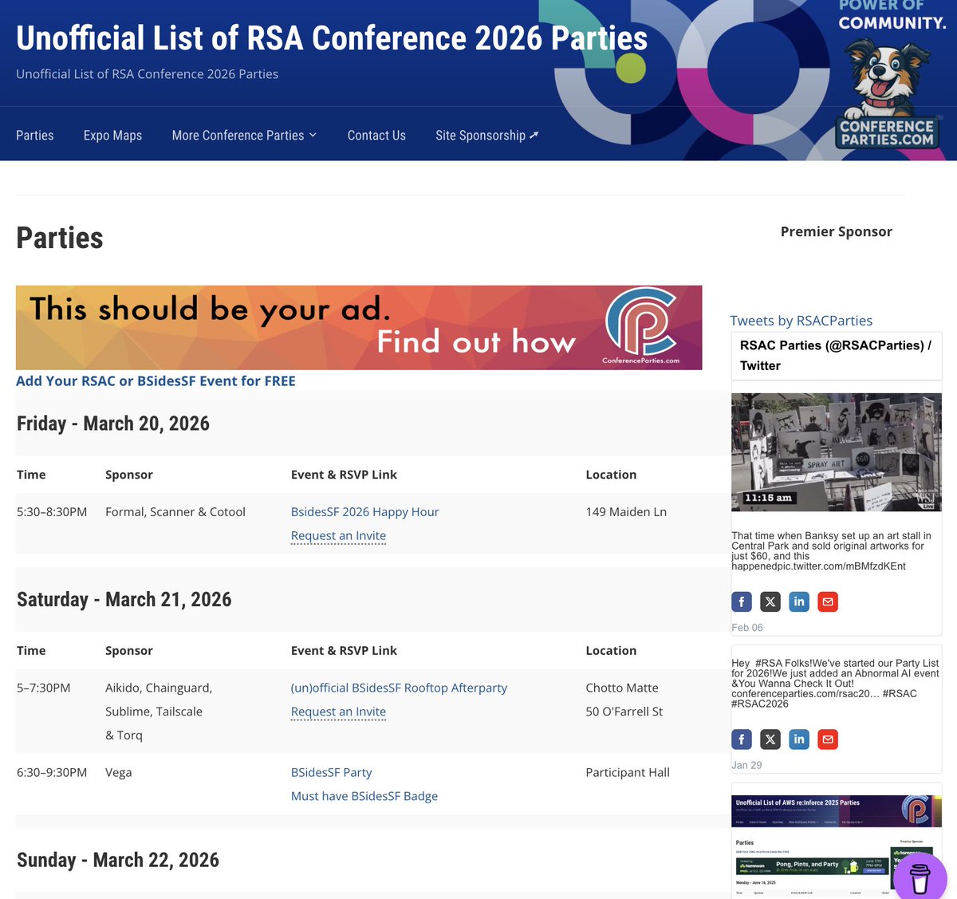Screen dimensions: 957x899
Task: Share Banksy tweet on X
Action: [x=770, y=602]
